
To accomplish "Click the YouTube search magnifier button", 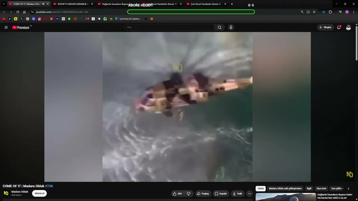I will click(x=220, y=27).
